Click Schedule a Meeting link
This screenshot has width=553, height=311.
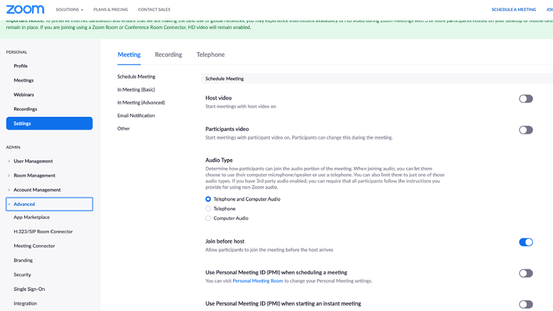pos(513,10)
